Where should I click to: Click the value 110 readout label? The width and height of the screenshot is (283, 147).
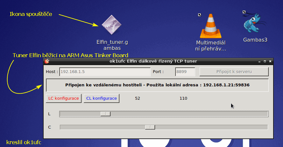183,98
